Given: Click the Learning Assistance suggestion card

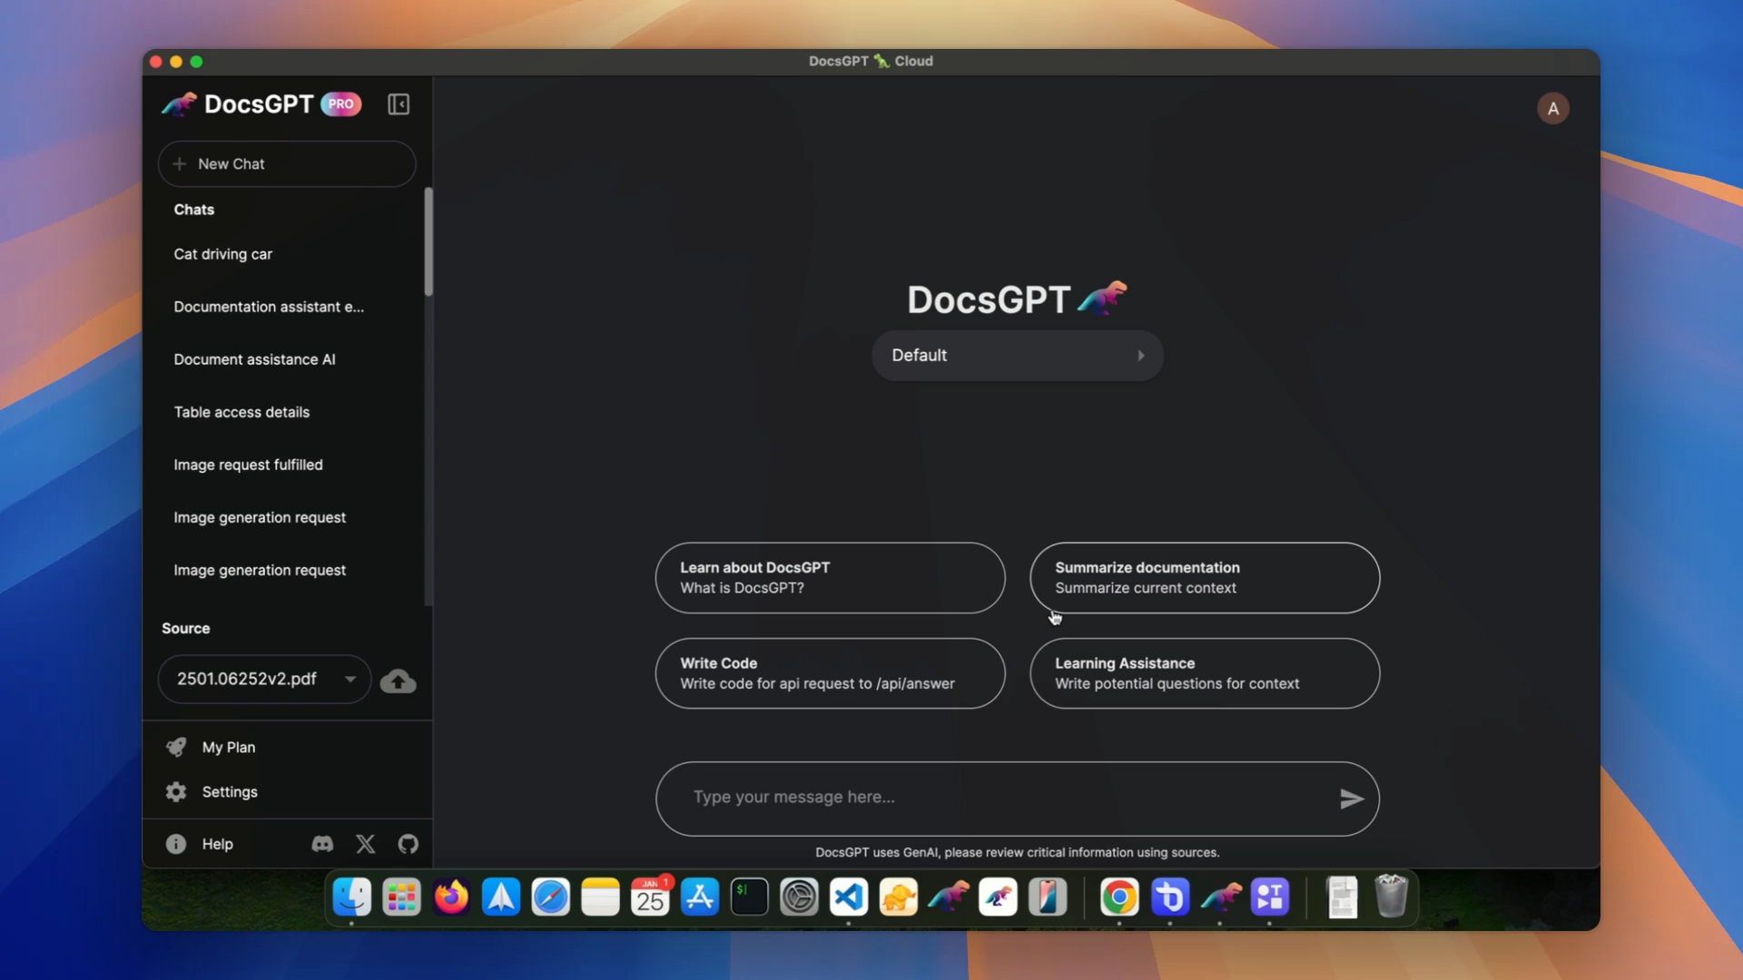Looking at the screenshot, I should [x=1205, y=673].
